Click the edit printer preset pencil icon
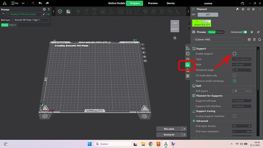263x148 pixels. 43,14
